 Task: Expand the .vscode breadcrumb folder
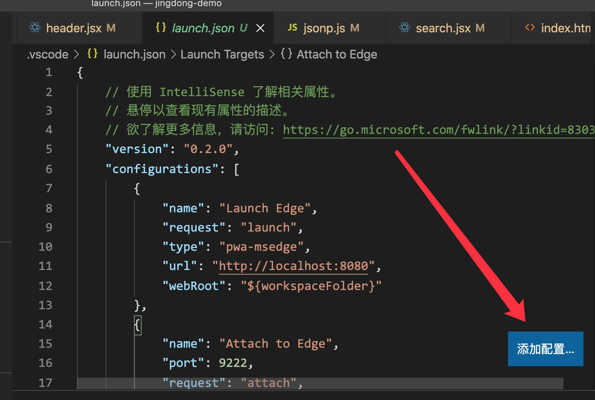[48, 54]
